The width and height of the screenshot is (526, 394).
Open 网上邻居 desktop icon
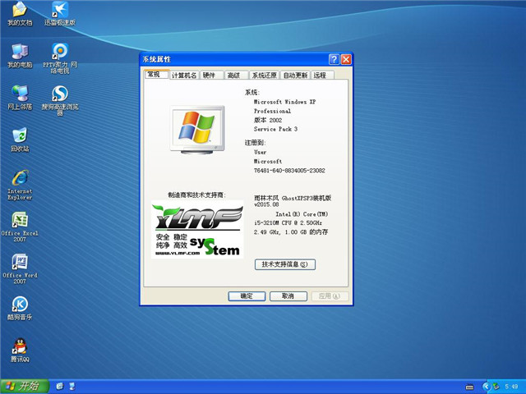[x=20, y=98]
